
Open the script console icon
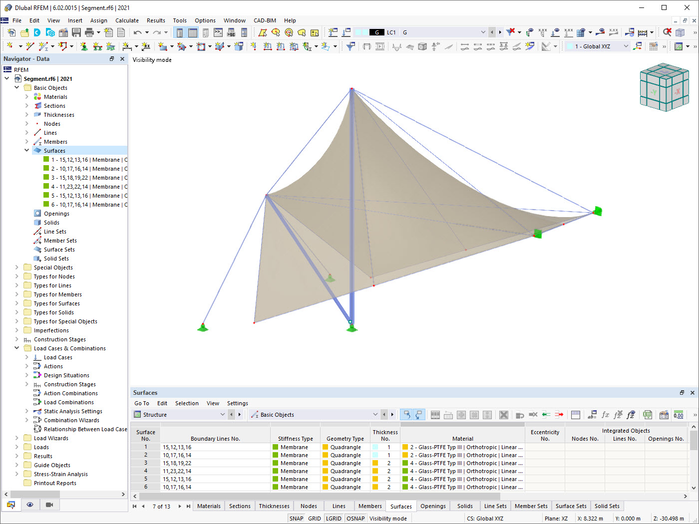pos(218,32)
